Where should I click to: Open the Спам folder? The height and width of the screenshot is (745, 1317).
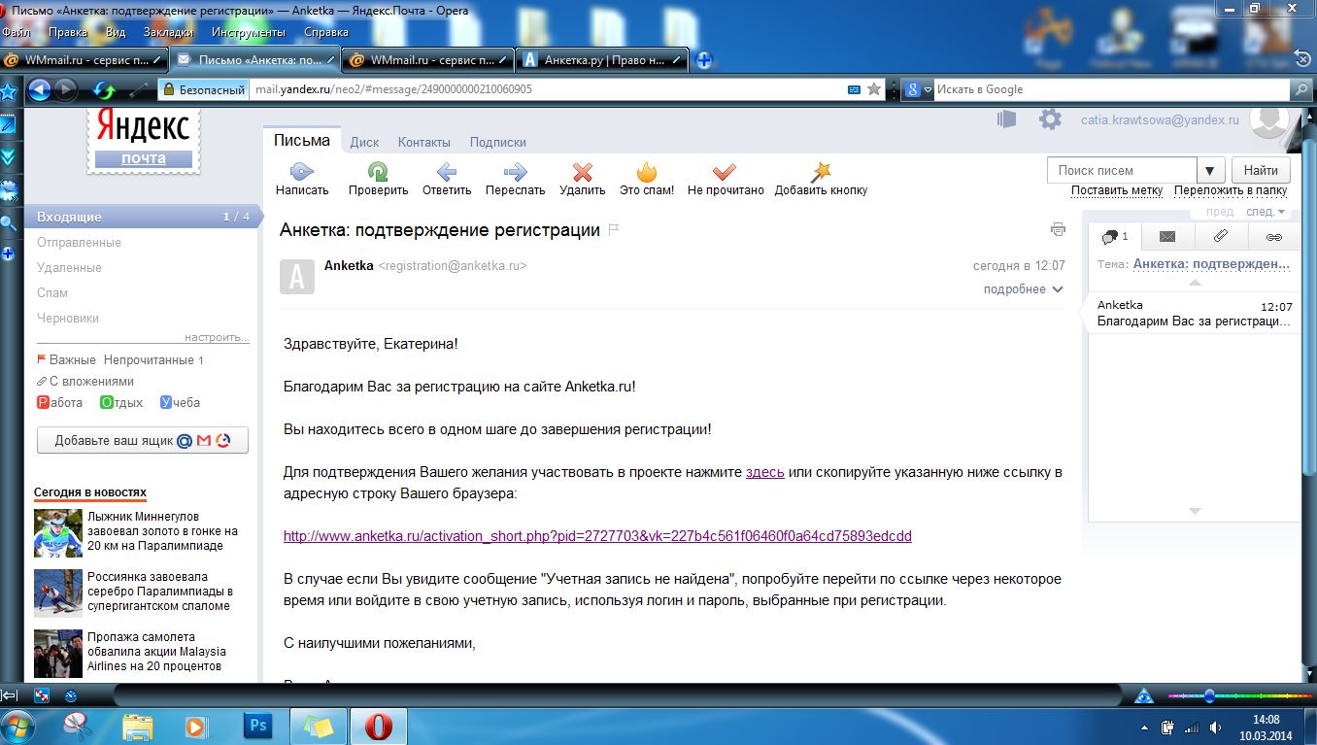(52, 292)
